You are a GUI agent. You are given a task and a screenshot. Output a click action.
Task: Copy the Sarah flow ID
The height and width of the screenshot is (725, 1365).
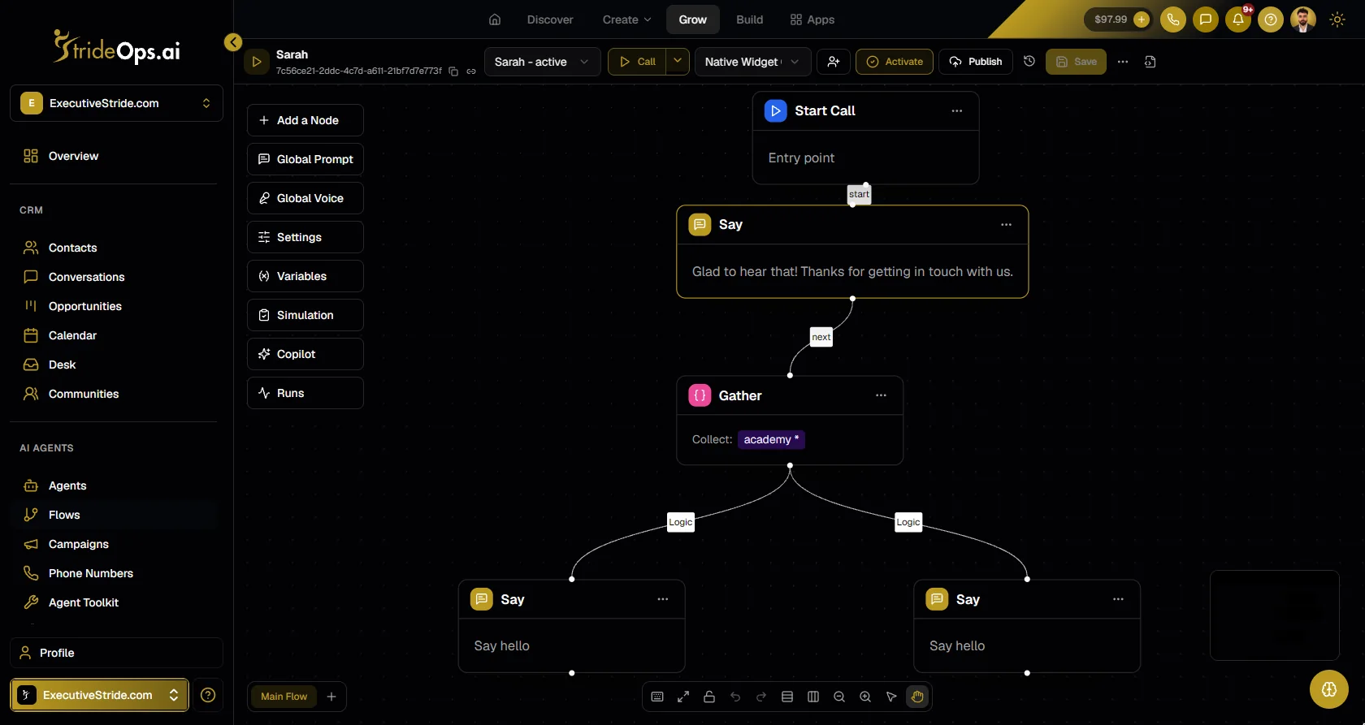(x=453, y=71)
